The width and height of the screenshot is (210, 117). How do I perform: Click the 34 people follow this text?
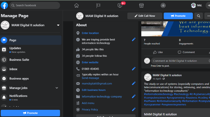click(x=94, y=56)
